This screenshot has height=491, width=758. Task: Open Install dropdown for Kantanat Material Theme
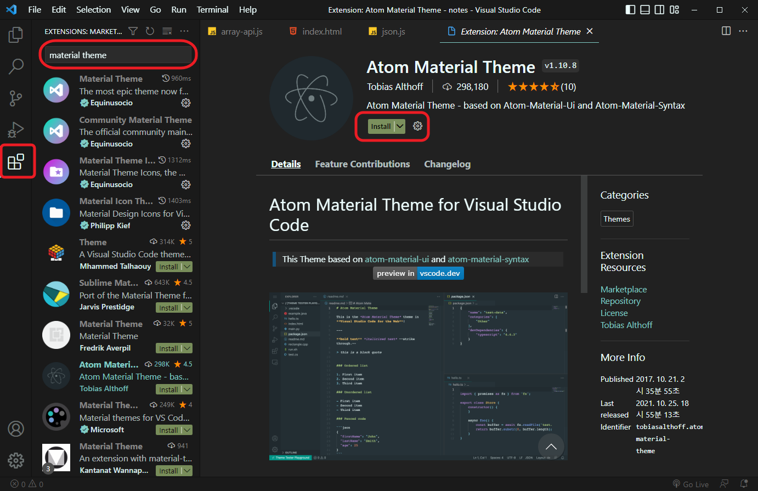pyautogui.click(x=187, y=471)
